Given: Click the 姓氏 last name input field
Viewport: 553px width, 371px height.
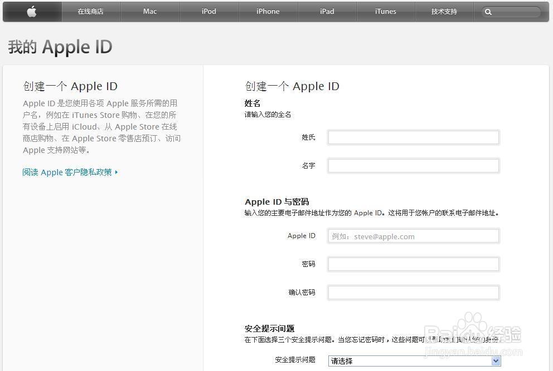Looking at the screenshot, I should (413, 137).
